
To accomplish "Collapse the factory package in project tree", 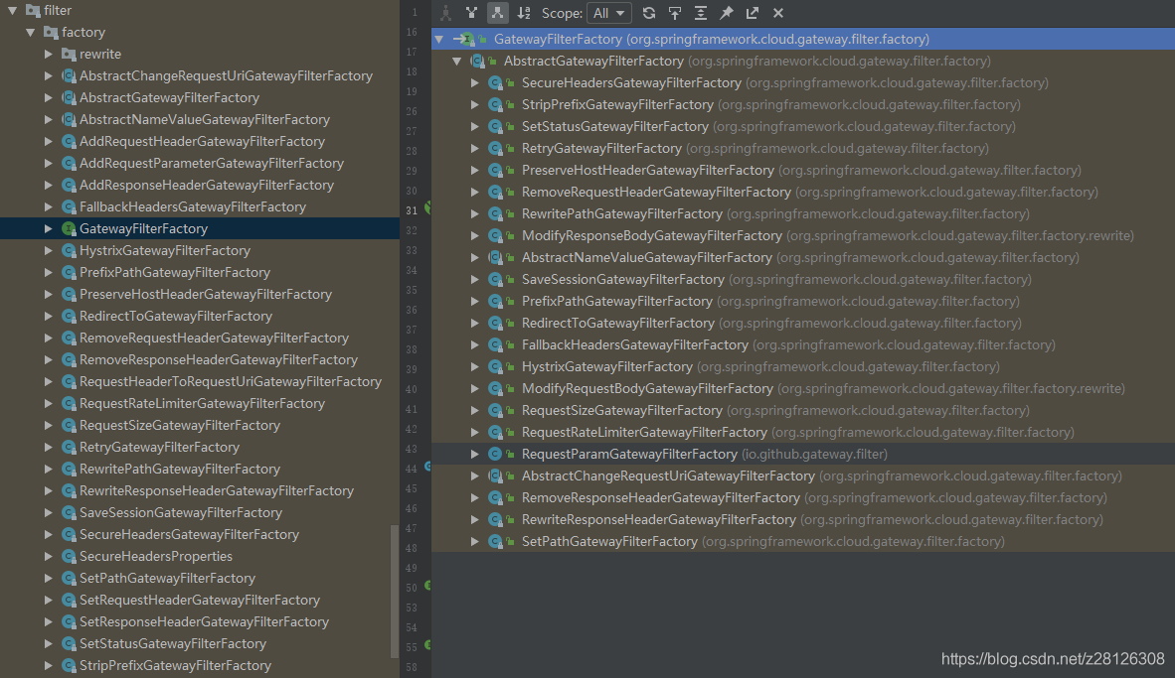I will click(x=31, y=32).
